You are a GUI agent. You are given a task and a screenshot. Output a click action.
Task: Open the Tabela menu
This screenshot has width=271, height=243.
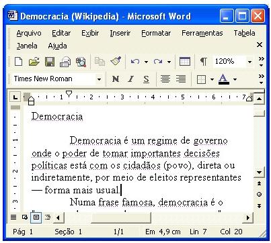[x=244, y=33]
